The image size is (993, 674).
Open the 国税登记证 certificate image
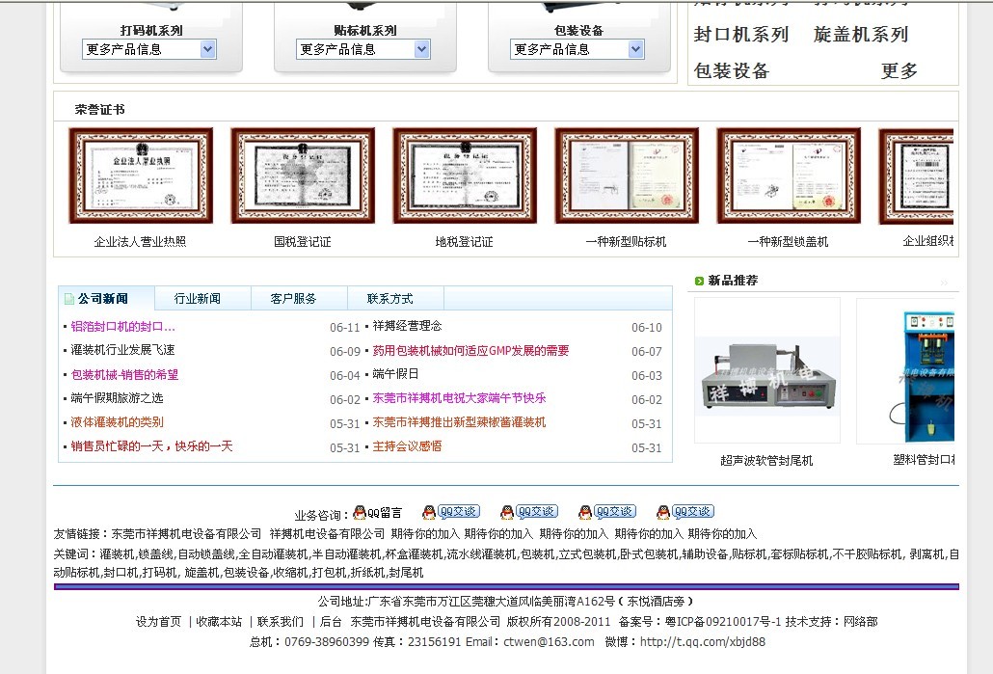pos(302,175)
